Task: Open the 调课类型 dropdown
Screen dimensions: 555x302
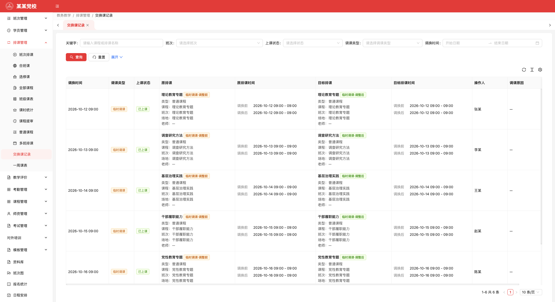Action: click(392, 43)
